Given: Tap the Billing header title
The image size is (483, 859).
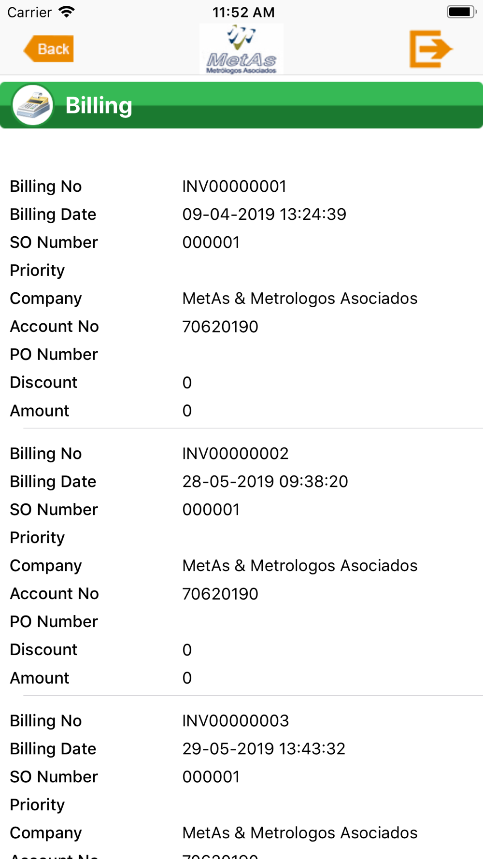Looking at the screenshot, I should point(99,105).
